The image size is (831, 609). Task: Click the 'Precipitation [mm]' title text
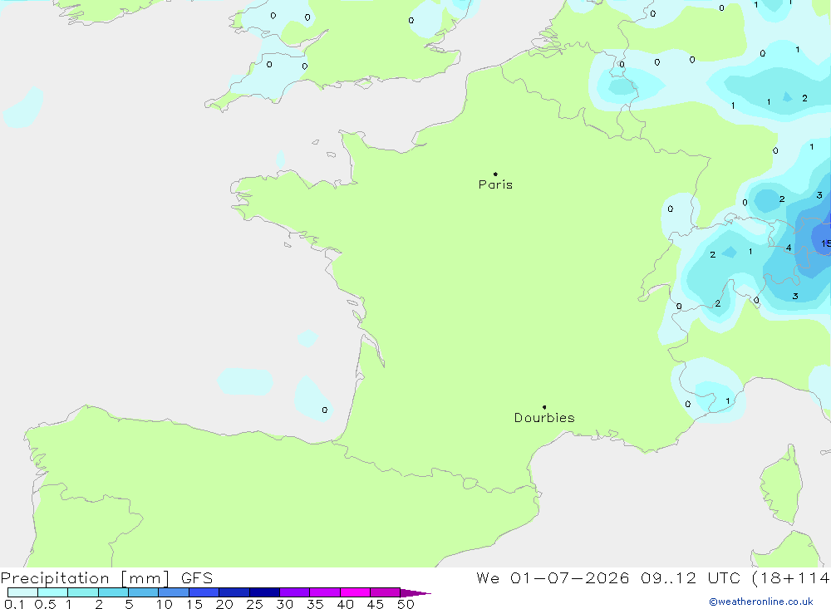[x=85, y=577]
